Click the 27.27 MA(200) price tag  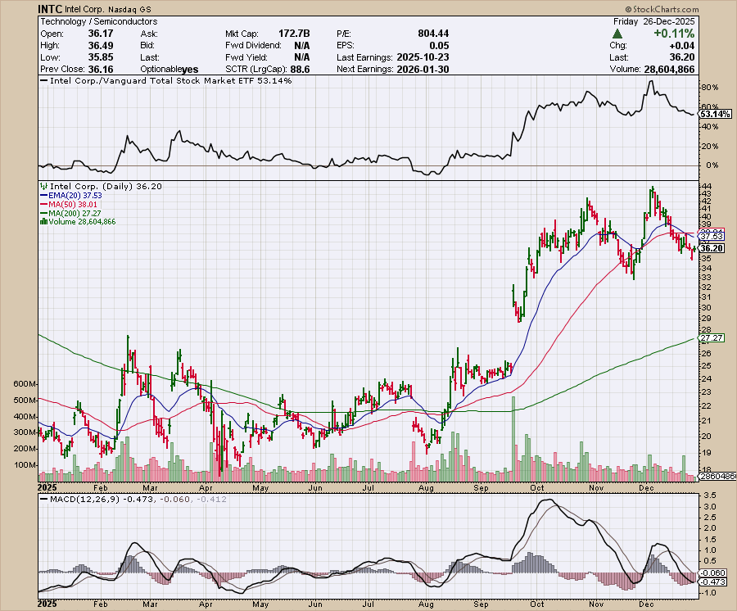712,338
